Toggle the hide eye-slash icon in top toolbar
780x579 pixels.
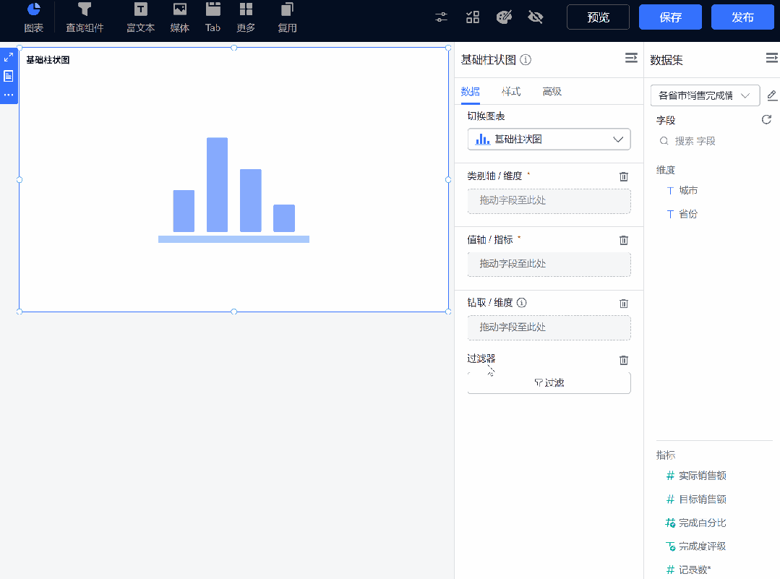pos(534,17)
